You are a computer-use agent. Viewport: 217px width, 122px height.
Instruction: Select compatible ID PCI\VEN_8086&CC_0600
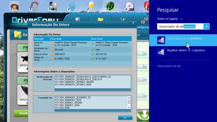pyautogui.click(x=67, y=105)
